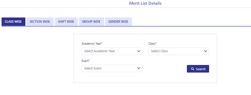
Task: Click the Merit List Details heading
Action: pyautogui.click(x=145, y=3)
